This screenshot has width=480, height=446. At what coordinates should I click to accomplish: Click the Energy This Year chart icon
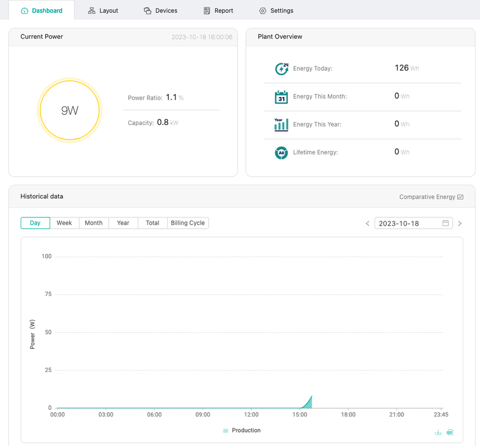pyautogui.click(x=282, y=124)
